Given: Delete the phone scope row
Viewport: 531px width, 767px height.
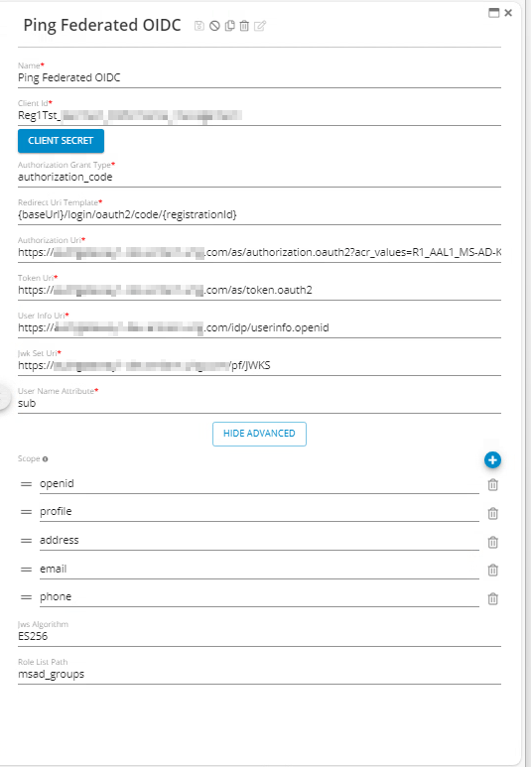Looking at the screenshot, I should click(493, 598).
